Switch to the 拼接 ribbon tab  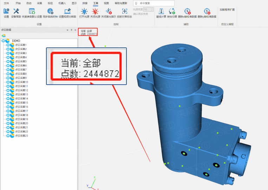coord(85,3)
